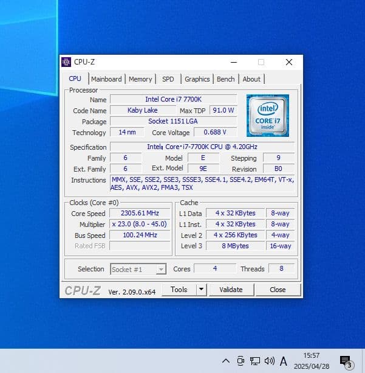Screen dimensions: 365x373
Task: Click the 0.688 V core voltage value
Action: click(x=215, y=132)
